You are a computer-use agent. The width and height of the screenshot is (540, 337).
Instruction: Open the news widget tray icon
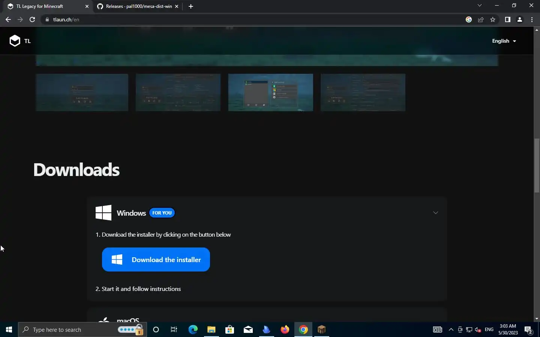[x=438, y=330]
